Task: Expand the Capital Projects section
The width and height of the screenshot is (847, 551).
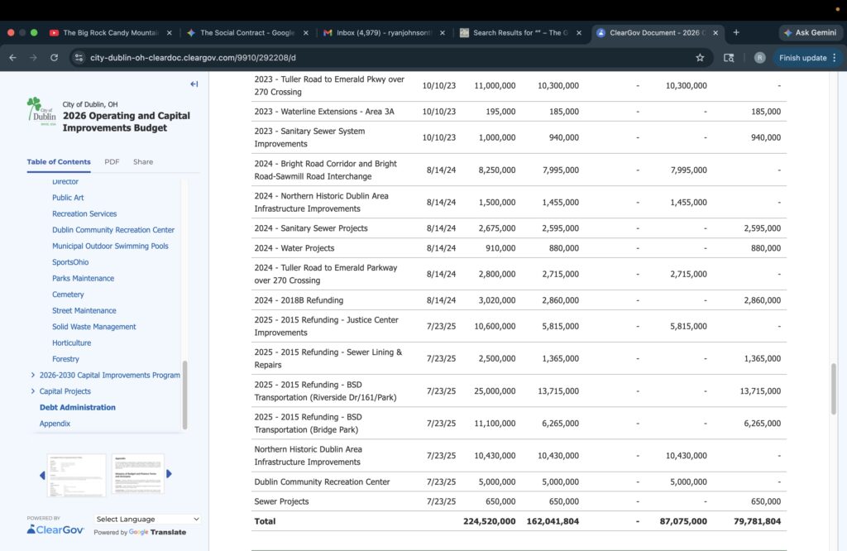Action: click(x=33, y=391)
